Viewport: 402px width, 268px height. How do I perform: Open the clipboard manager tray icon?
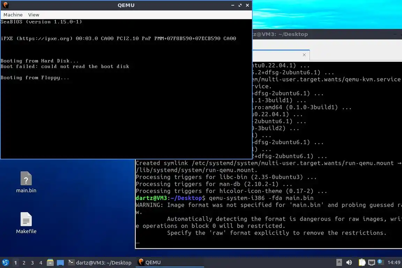362,262
